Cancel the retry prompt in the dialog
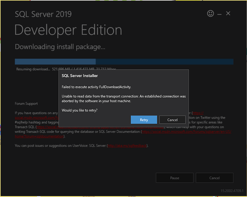Viewport: 247px width, 197px height. pyautogui.click(x=172, y=120)
